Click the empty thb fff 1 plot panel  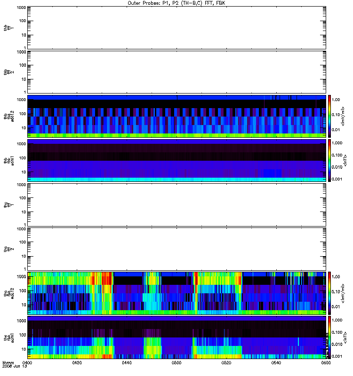tap(176, 28)
